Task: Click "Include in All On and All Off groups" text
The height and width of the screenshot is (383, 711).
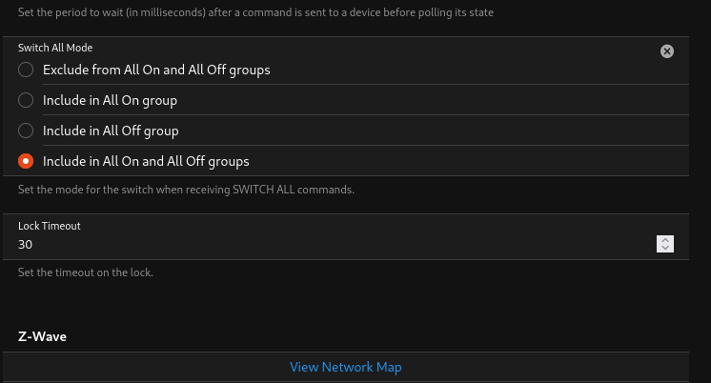Action: click(x=146, y=161)
